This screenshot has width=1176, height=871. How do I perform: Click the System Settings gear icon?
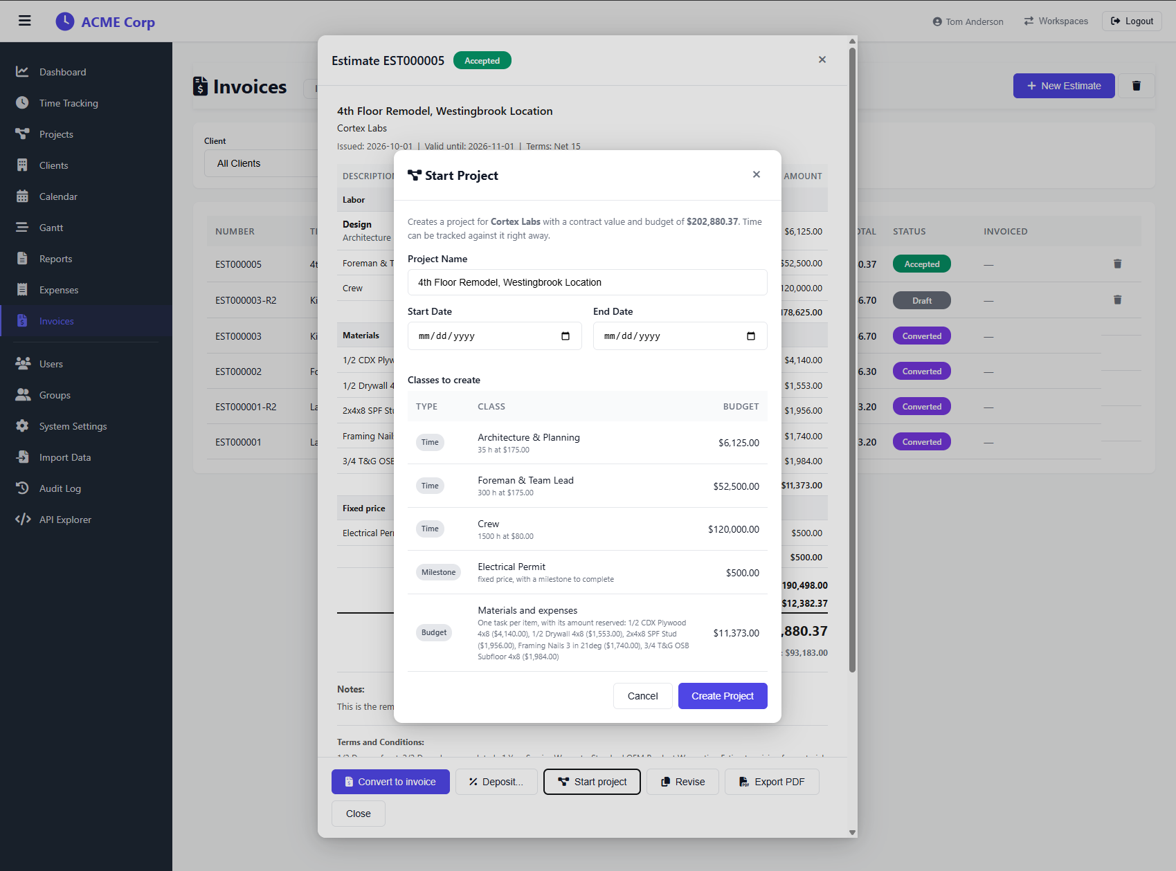click(x=22, y=426)
